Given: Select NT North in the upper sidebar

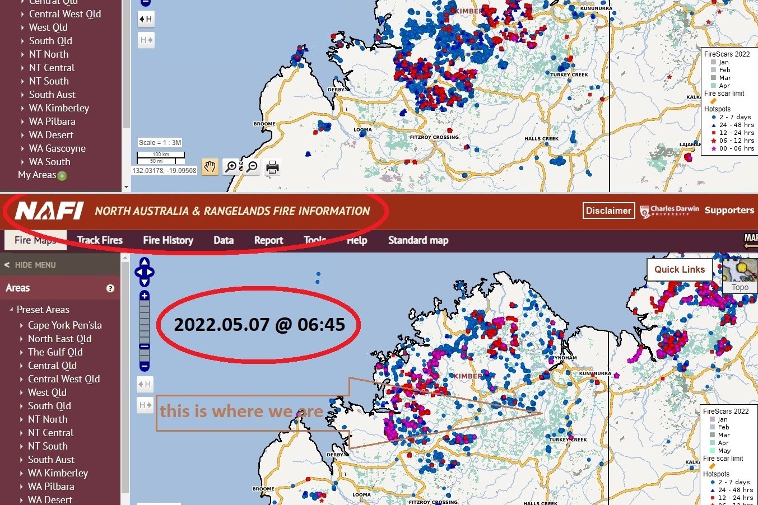Looking at the screenshot, I should tap(49, 54).
